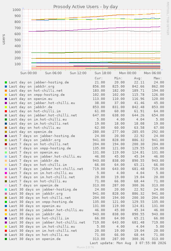Click legend label 'Last 7 days on im.hot-chilli.net'
The image size is (171, 251).
tap(42, 177)
